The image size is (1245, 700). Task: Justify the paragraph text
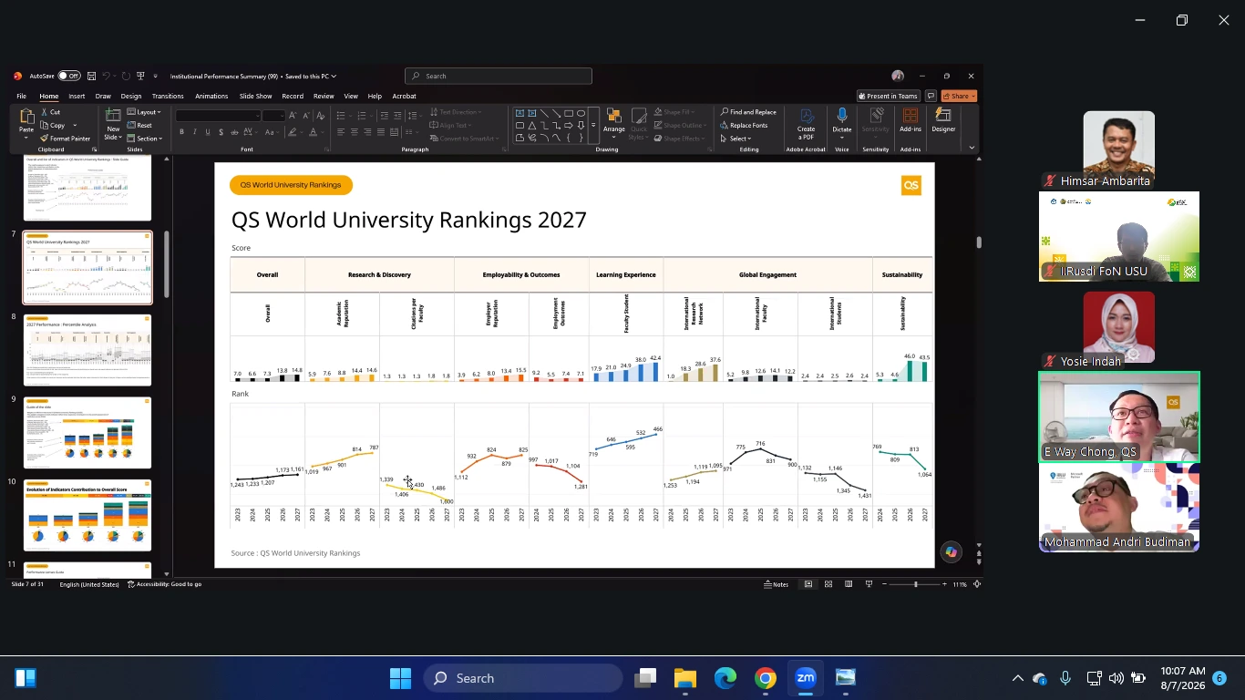click(x=381, y=132)
